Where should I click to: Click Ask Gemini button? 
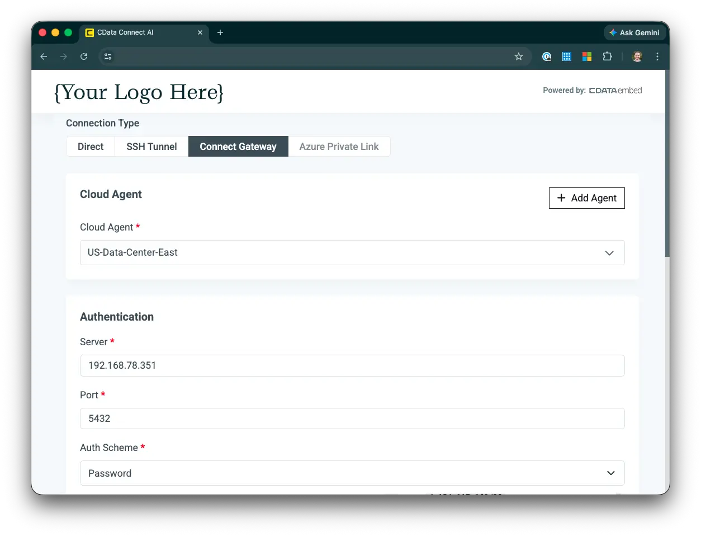[634, 32]
